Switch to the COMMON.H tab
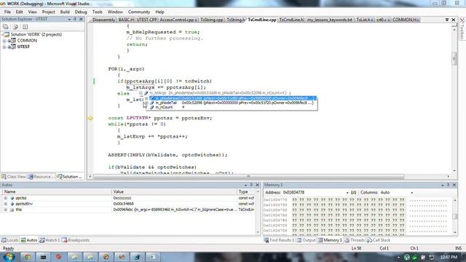The width and height of the screenshot is (466, 262). tap(406, 20)
